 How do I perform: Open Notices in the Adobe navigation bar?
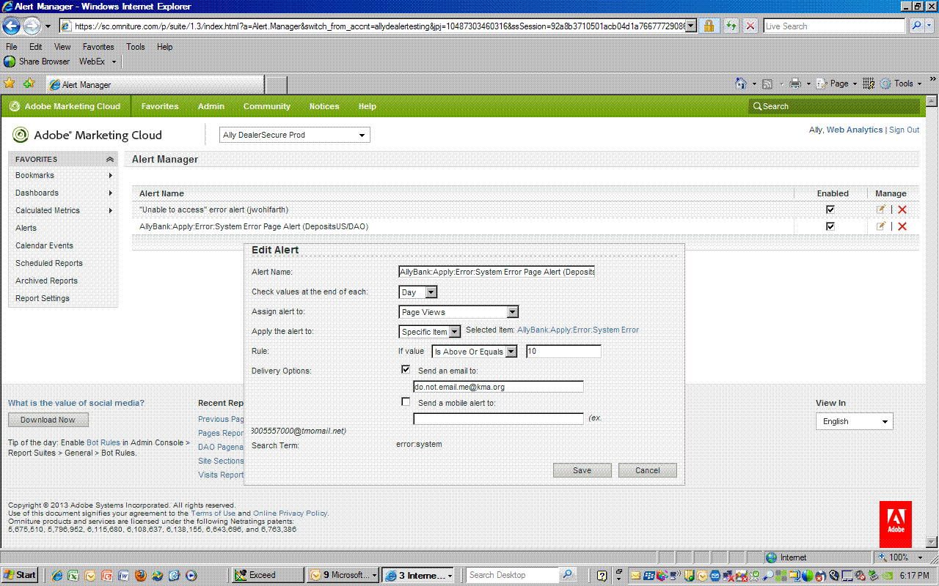(324, 106)
